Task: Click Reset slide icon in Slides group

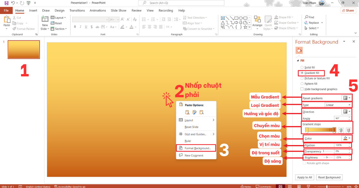Action: click(53, 23)
